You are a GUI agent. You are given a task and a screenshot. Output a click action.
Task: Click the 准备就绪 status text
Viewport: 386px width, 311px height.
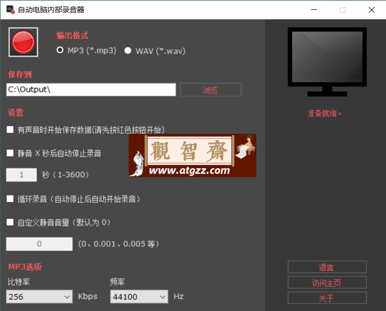(324, 114)
